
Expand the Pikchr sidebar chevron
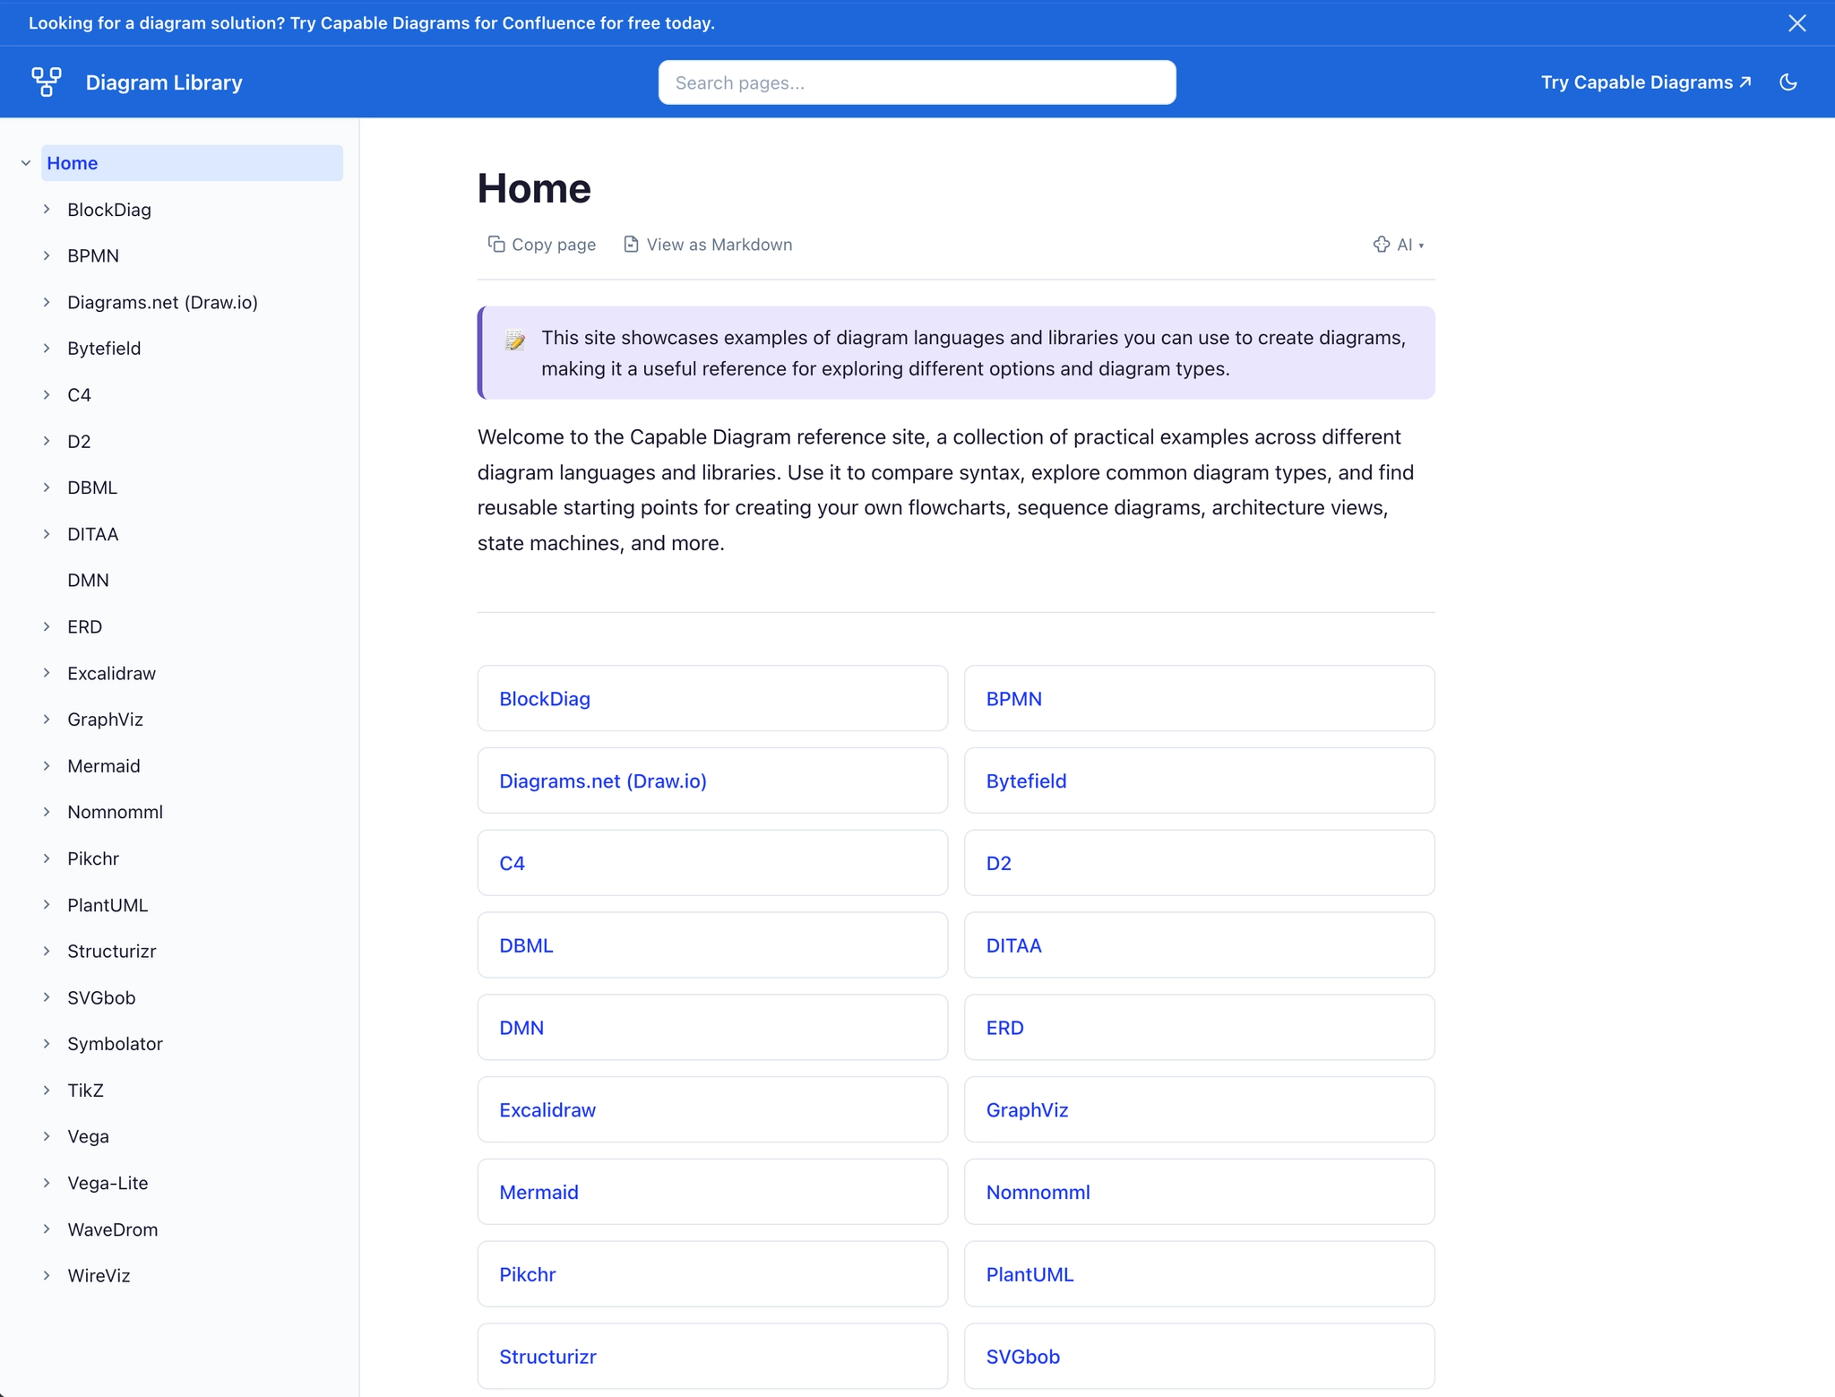(47, 858)
